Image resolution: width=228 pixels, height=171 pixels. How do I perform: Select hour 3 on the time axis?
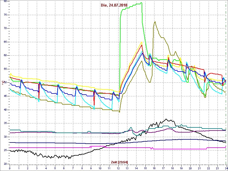coord(37,168)
